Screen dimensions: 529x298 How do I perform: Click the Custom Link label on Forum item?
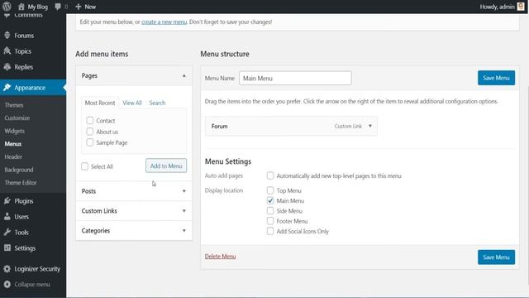(348, 126)
